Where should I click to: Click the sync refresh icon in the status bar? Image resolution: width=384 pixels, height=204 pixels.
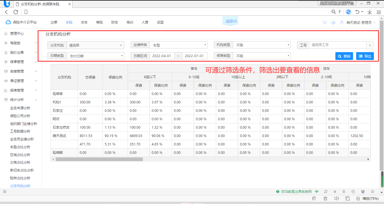[x=326, y=192]
